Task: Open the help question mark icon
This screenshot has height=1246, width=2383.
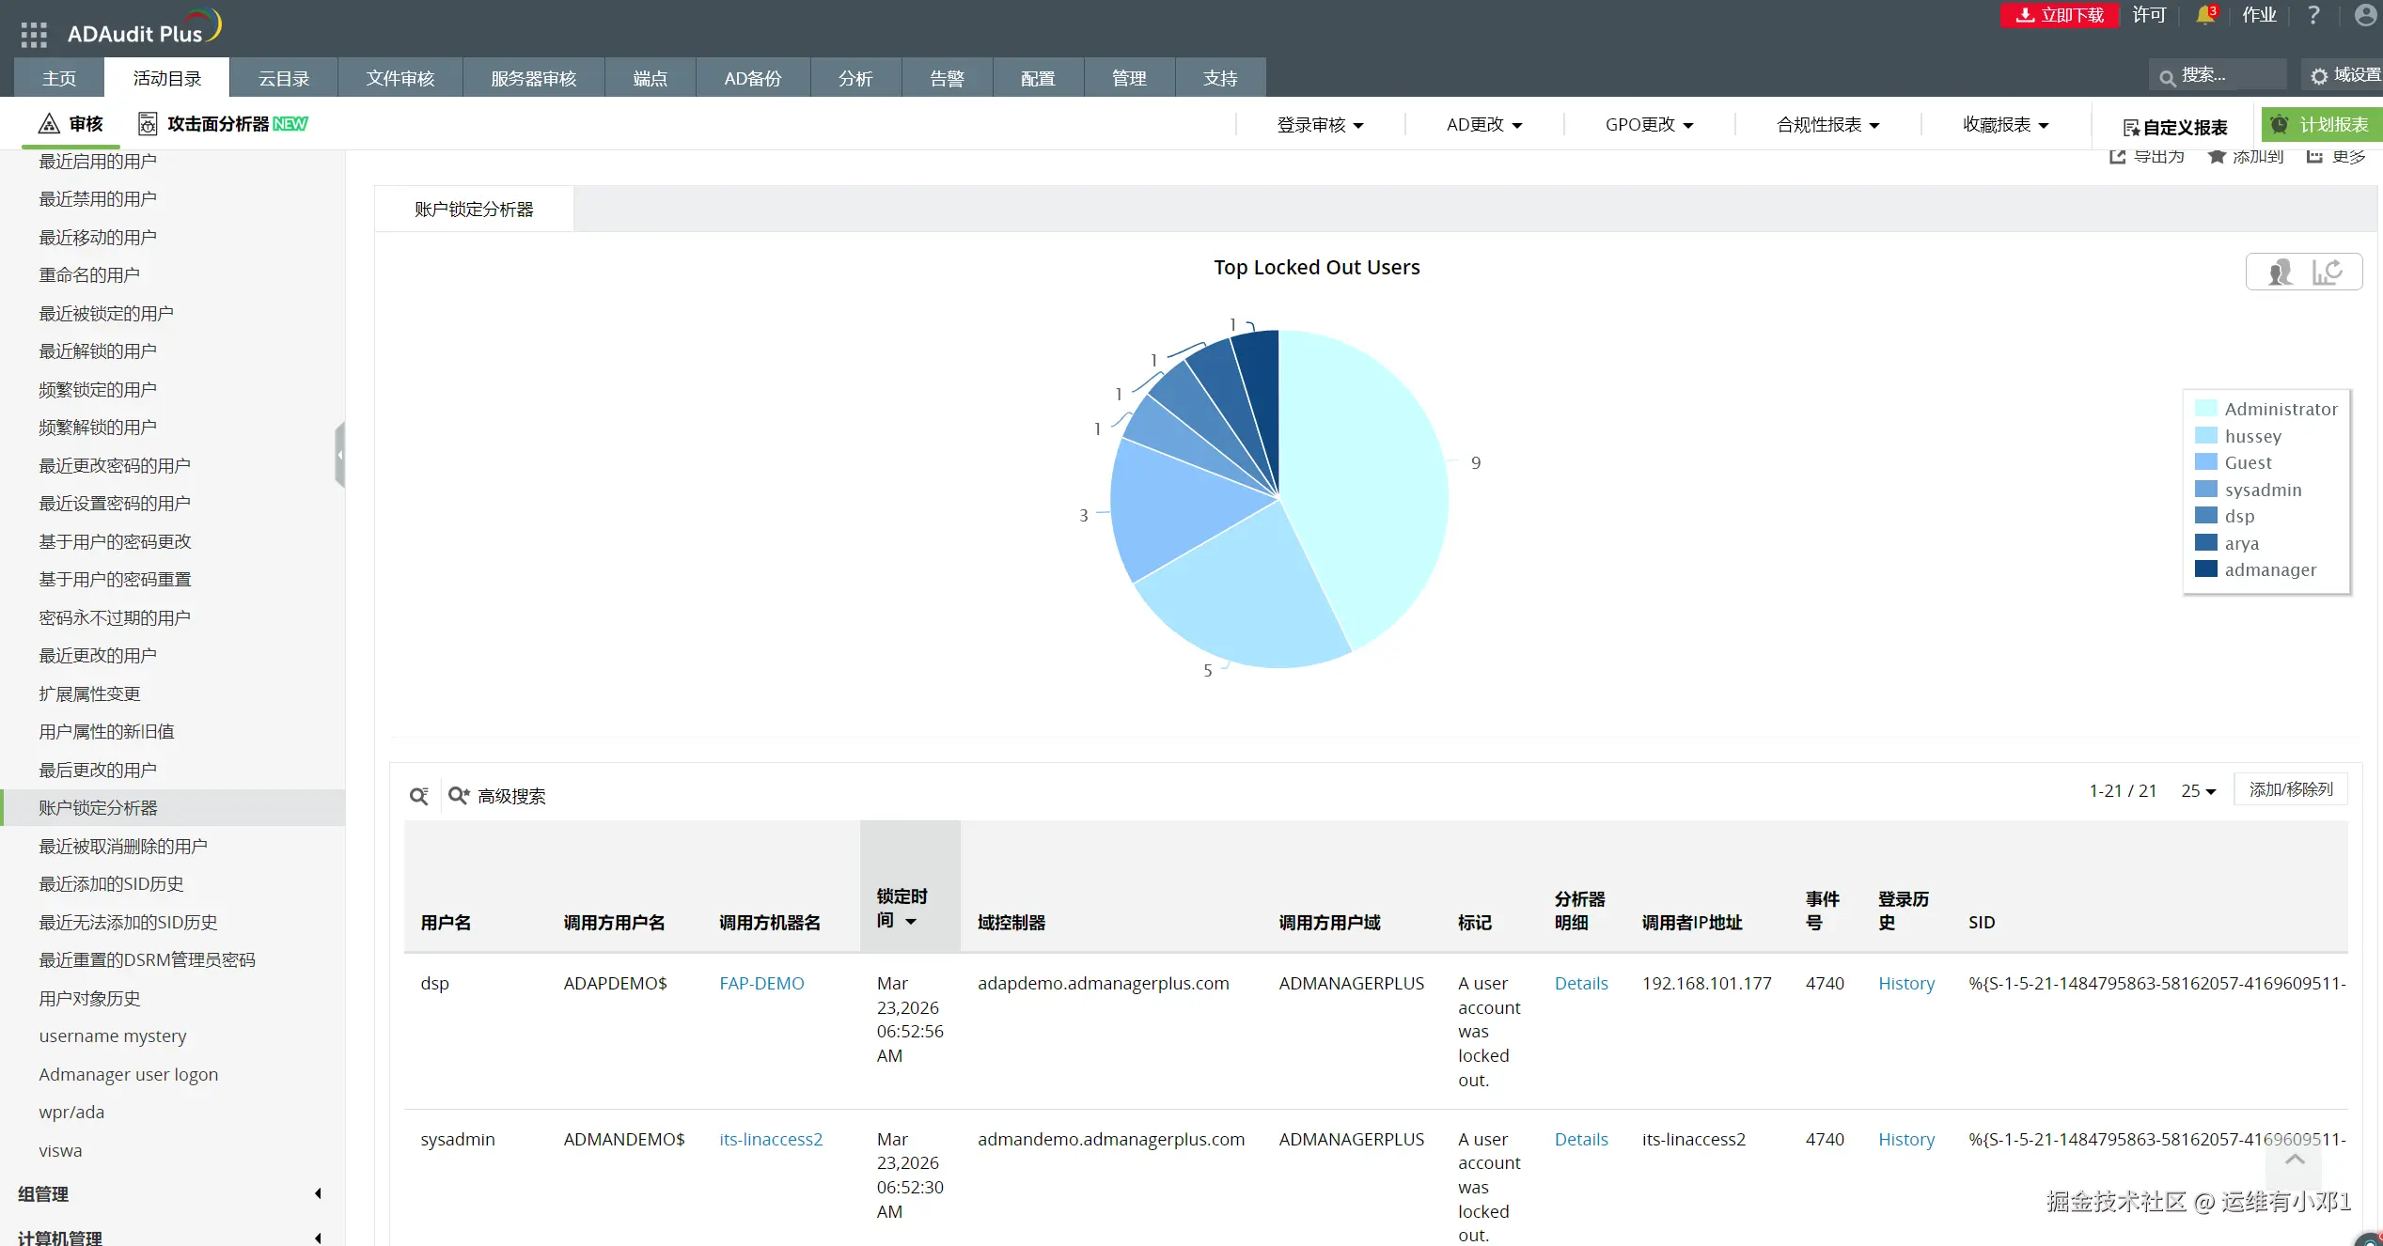Action: tap(2313, 15)
